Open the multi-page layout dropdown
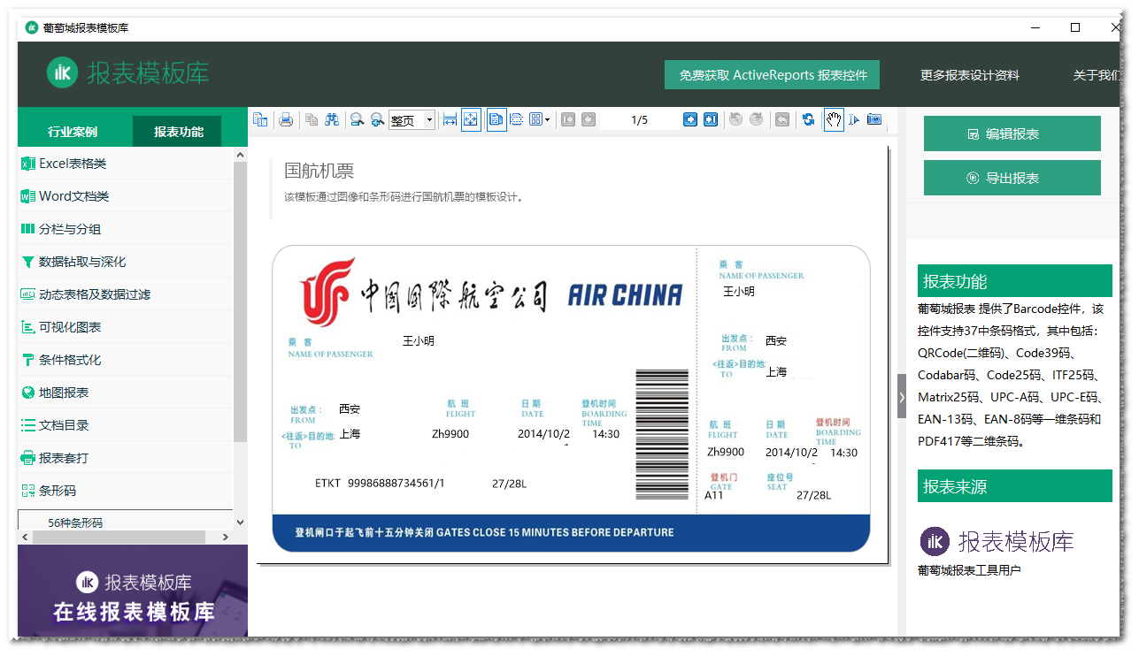The image size is (1139, 656). tap(539, 119)
